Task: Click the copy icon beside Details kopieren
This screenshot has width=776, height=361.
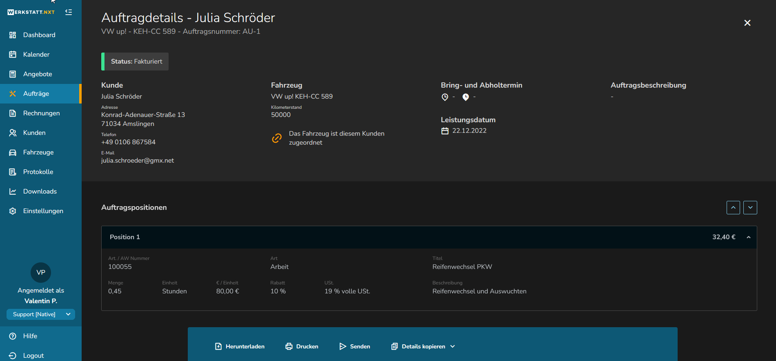Action: [x=394, y=346]
